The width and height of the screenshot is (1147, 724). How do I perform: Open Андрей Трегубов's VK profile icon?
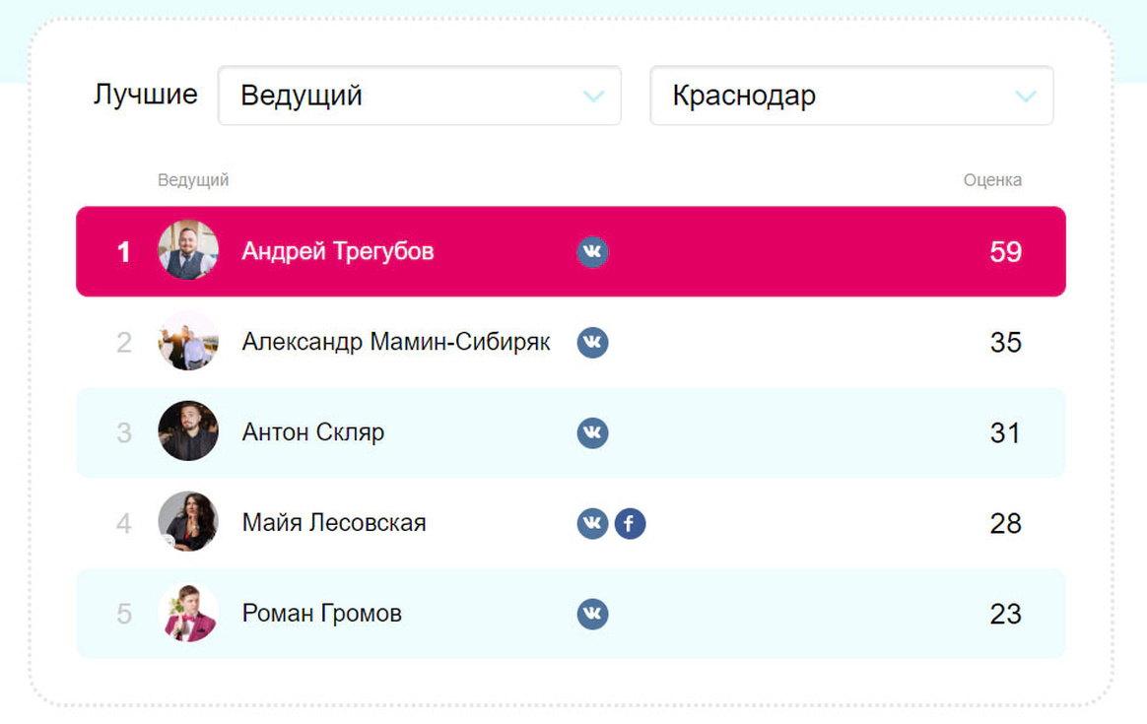[x=592, y=251]
